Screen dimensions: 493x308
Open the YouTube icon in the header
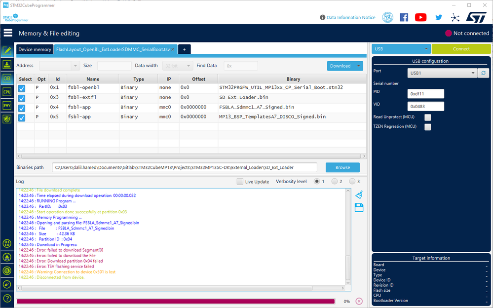click(x=420, y=17)
